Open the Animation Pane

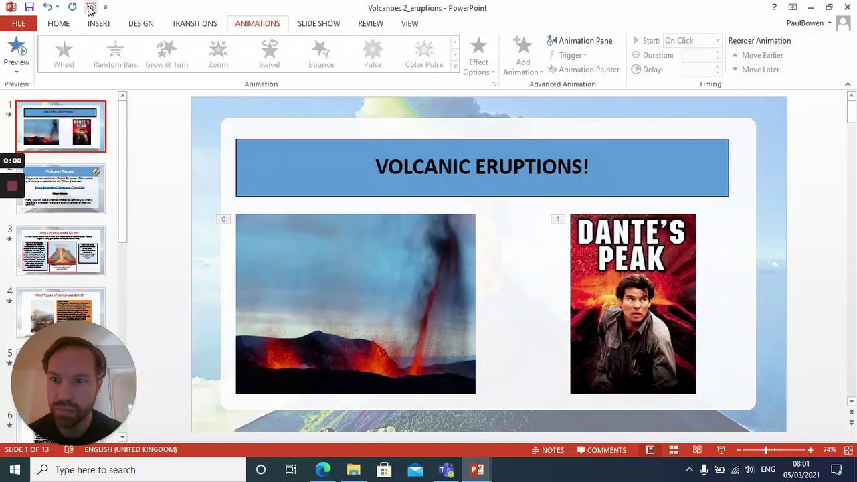point(579,41)
